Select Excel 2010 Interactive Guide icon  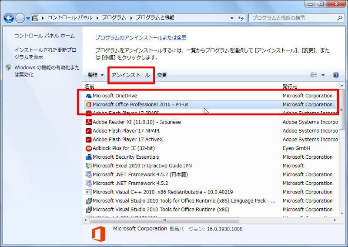[x=89, y=166]
